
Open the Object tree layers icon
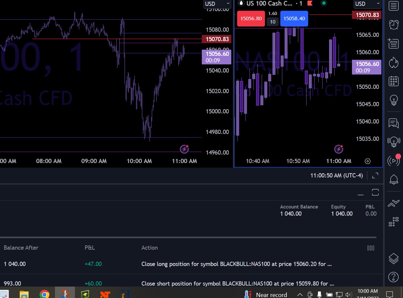[x=393, y=258]
